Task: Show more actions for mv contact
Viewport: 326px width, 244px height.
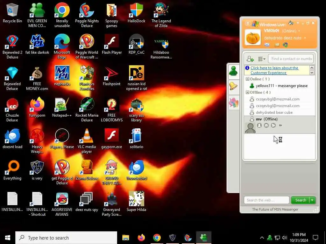Action: (x=280, y=125)
